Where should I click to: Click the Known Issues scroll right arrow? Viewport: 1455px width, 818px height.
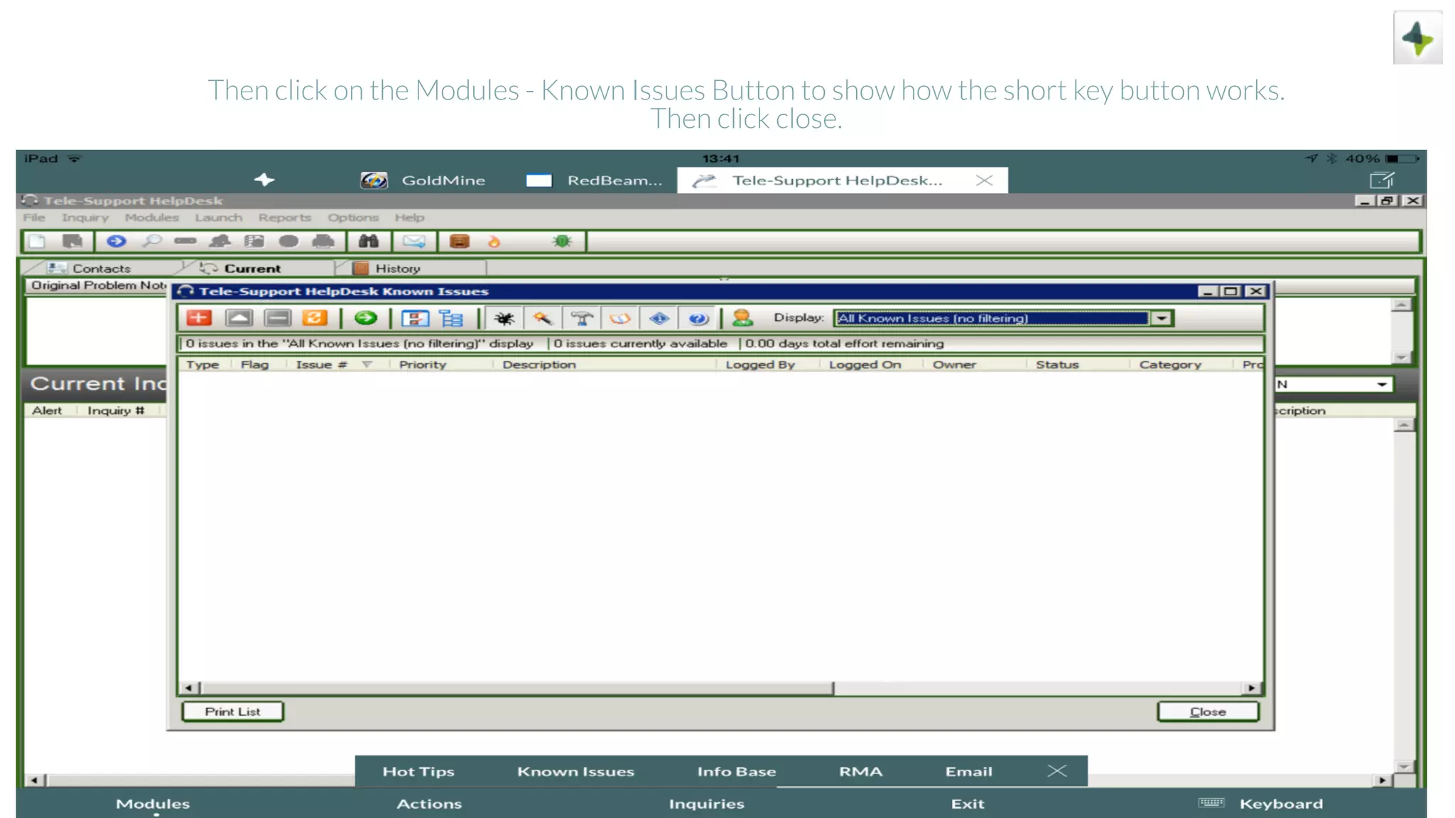pyautogui.click(x=1252, y=688)
